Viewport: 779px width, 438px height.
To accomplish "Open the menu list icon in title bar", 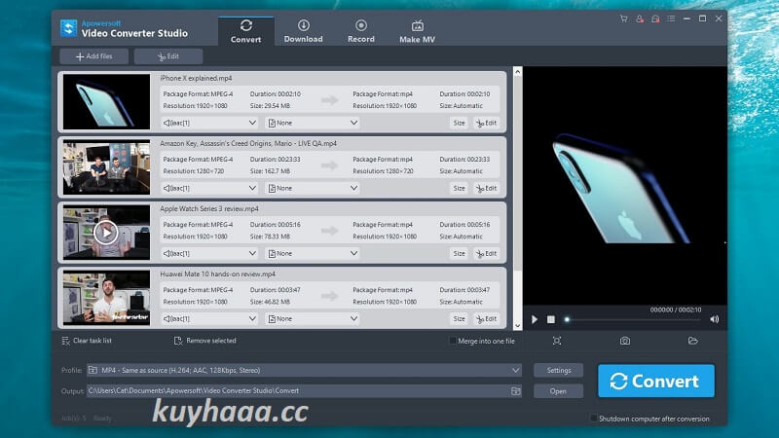I will click(x=671, y=18).
